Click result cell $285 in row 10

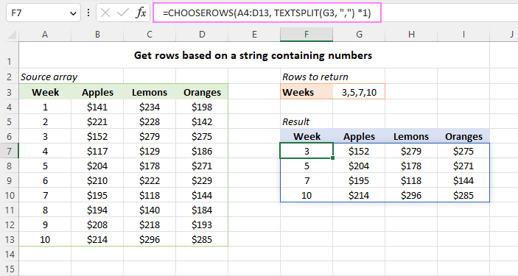463,195
